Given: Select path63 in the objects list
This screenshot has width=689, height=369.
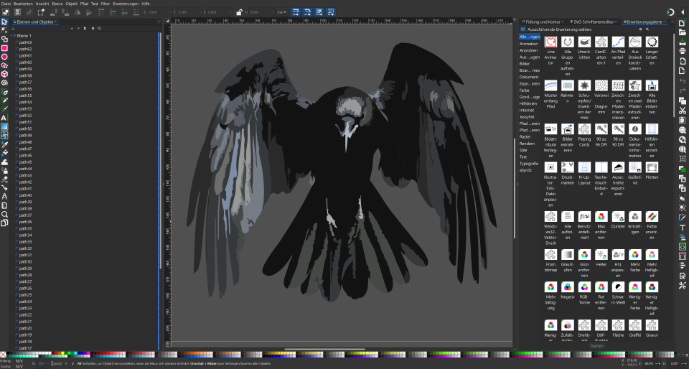Looking at the screenshot, I should tap(25, 42).
